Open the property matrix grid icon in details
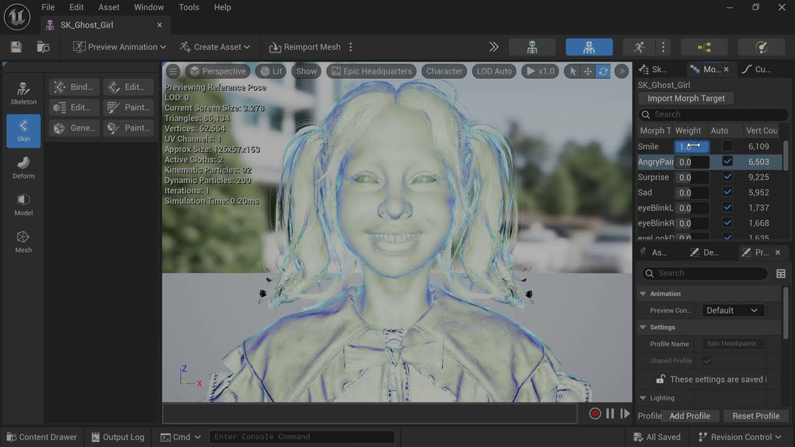The width and height of the screenshot is (795, 447). pos(781,273)
